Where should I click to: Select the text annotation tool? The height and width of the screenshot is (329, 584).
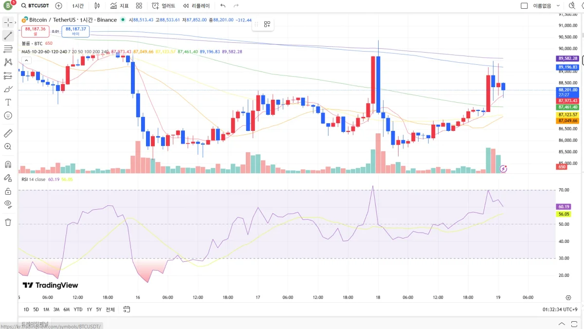(x=8, y=102)
